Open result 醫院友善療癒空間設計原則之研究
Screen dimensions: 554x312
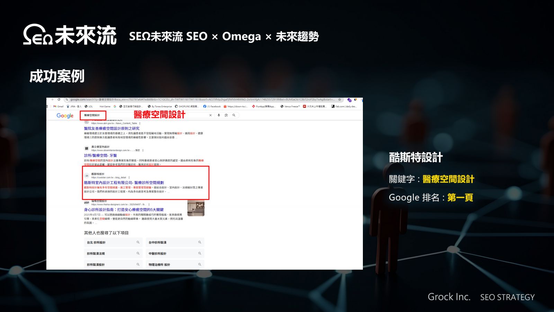[111, 128]
